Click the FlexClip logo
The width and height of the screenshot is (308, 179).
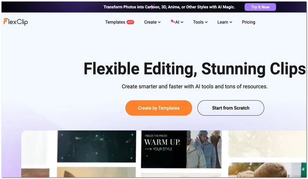(15, 22)
